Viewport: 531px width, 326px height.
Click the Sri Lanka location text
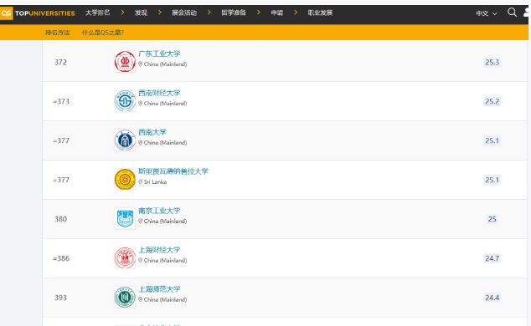(x=155, y=181)
